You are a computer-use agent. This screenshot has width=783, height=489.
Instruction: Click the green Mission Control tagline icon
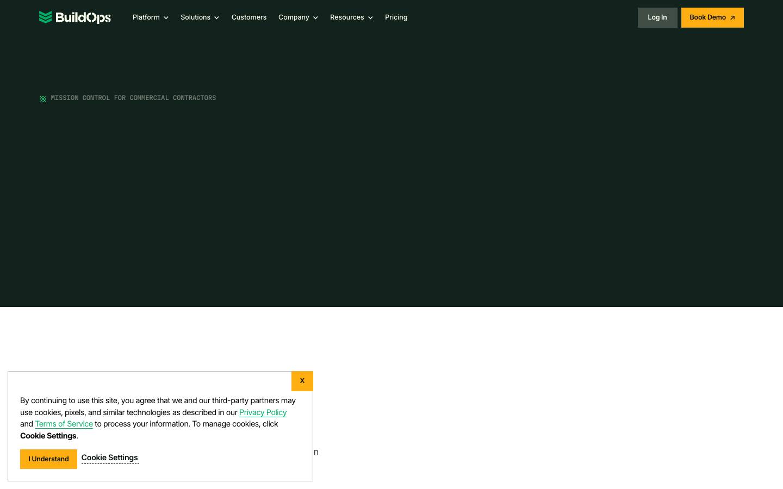pyautogui.click(x=43, y=99)
